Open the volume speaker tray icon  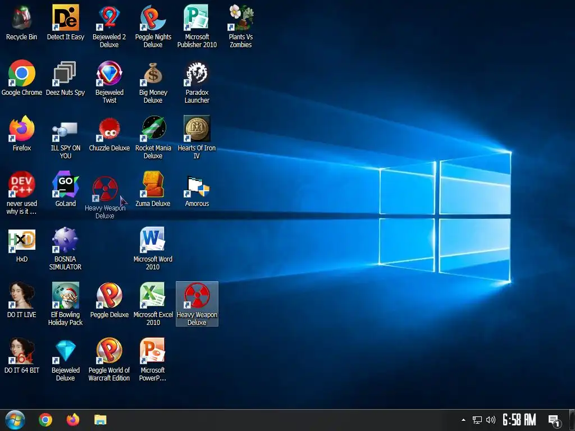coord(490,420)
